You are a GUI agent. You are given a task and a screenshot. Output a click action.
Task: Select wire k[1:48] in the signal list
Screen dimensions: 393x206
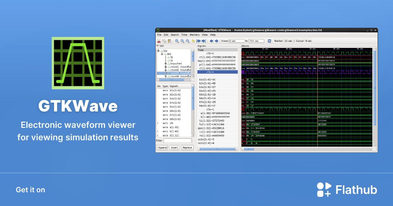click(x=174, y=131)
